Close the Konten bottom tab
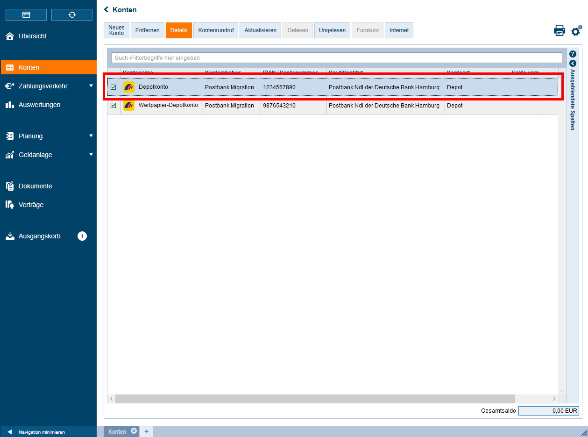 pos(134,431)
